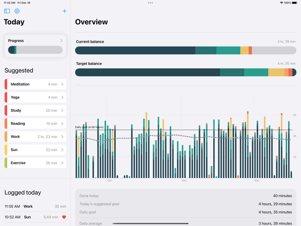Open the 10:52 AM Sun log entry

35,217
